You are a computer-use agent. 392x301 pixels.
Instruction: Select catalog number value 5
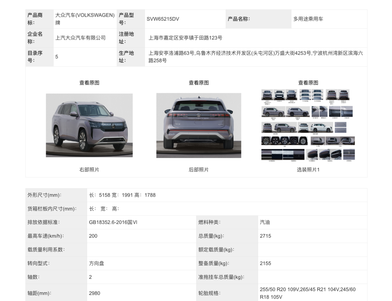(x=57, y=57)
